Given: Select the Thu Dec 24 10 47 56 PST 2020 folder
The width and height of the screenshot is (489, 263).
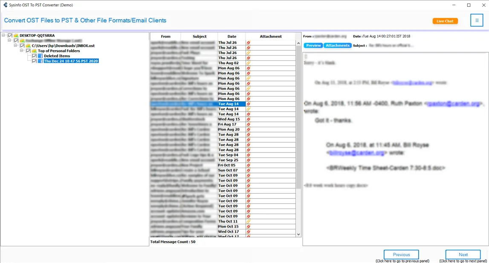Looking at the screenshot, I should pos(71,61).
